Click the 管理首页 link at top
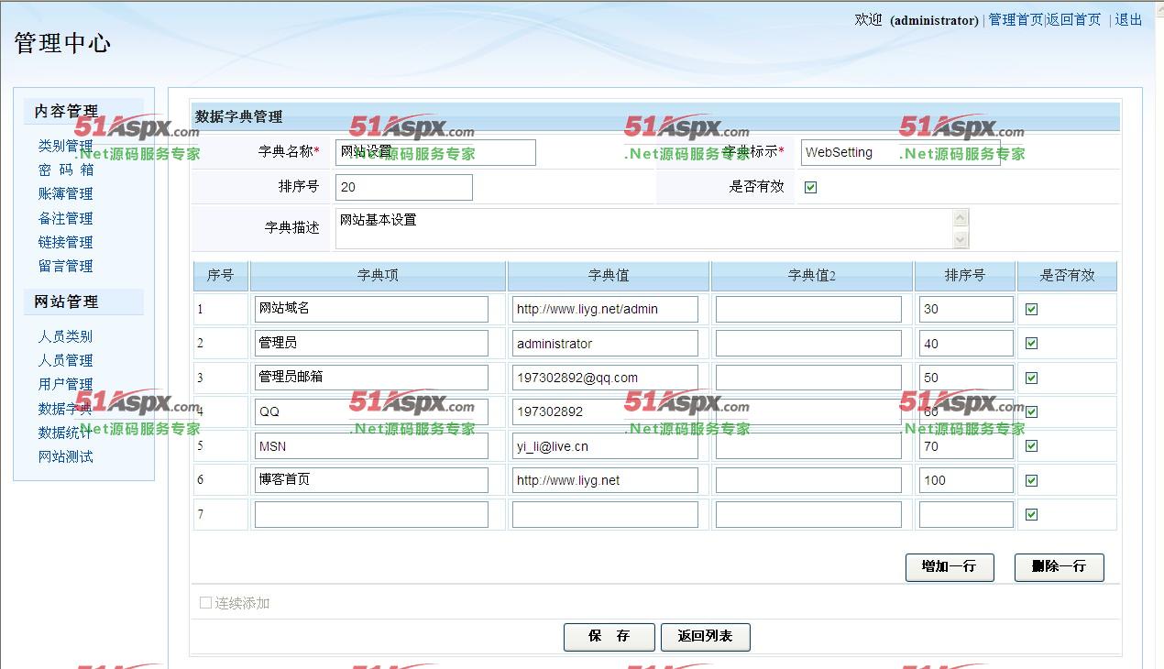This screenshot has height=669, width=1164. coord(1015,19)
